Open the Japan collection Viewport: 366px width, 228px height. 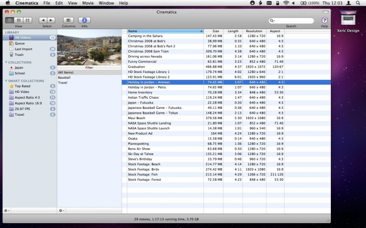[19, 68]
